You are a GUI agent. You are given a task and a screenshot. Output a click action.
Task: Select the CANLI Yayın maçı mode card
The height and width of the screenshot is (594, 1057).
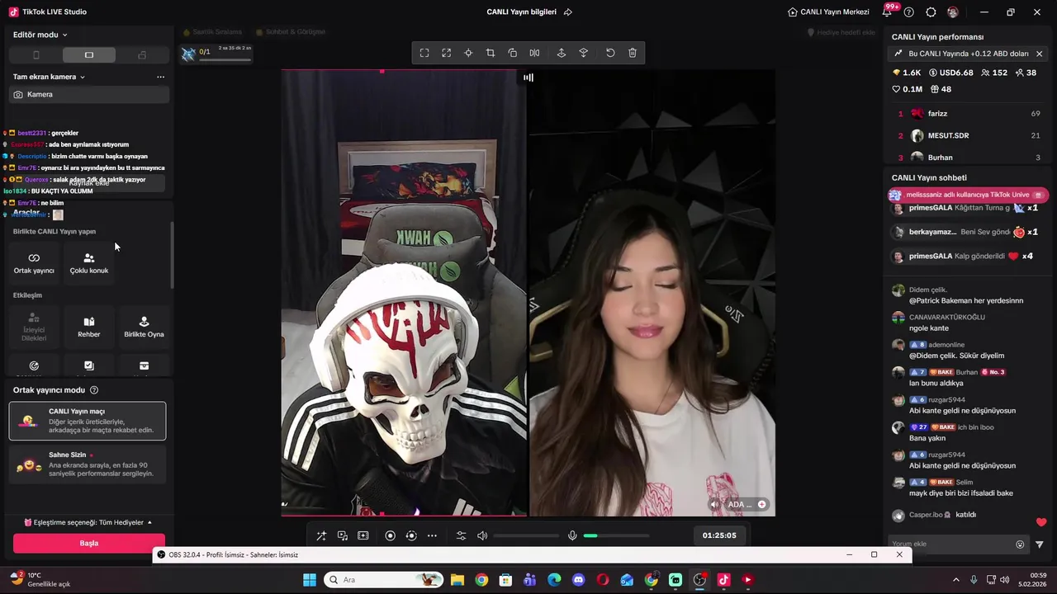(88, 421)
